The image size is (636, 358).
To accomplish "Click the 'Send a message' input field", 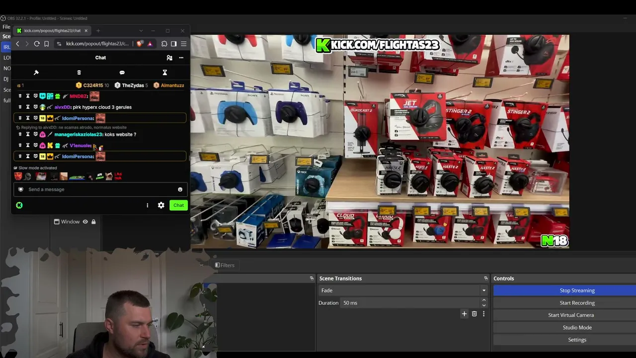I will coord(99,189).
